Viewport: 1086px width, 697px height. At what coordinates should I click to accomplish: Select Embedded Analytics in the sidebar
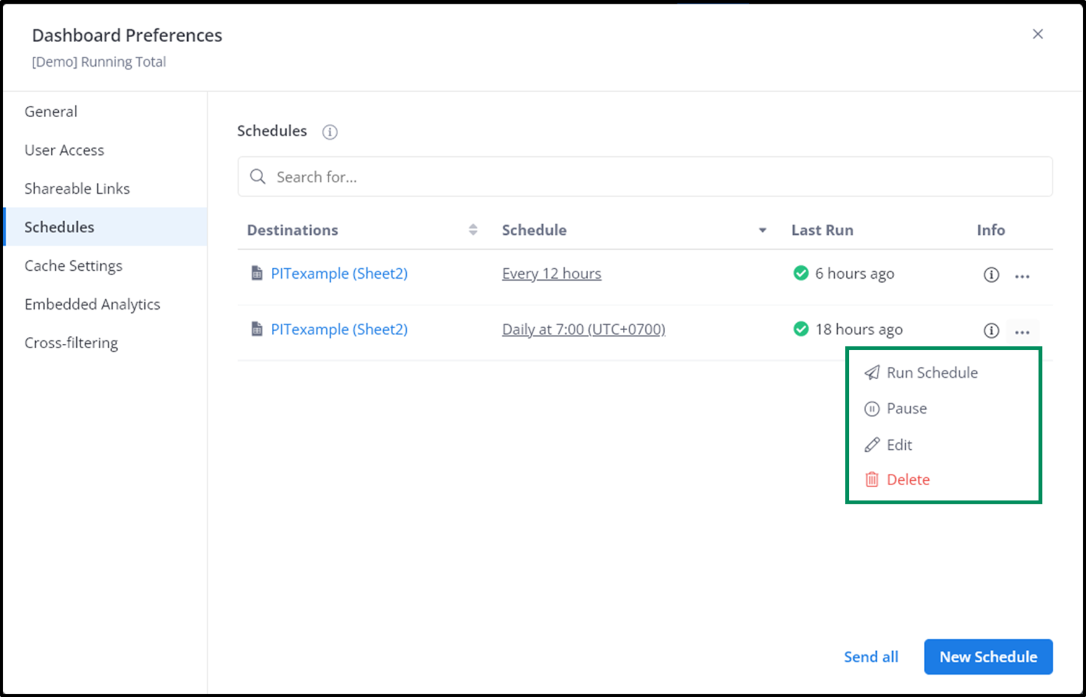coord(92,304)
